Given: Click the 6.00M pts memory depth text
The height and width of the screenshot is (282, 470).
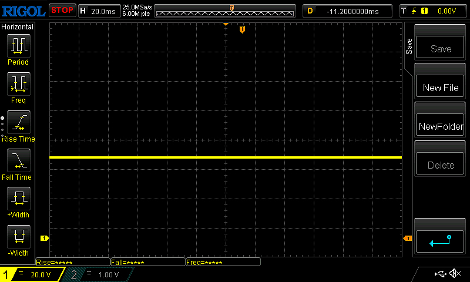Looking at the screenshot, I should (136, 14).
